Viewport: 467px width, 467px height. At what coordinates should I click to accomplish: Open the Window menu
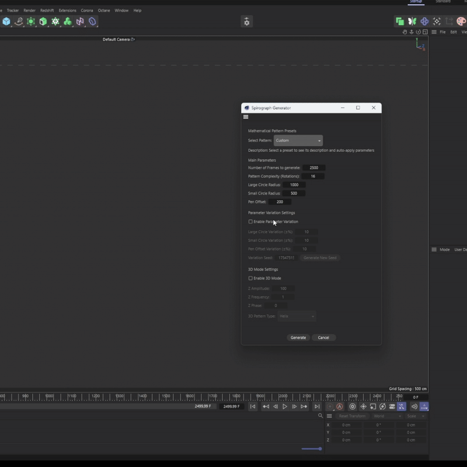click(121, 11)
